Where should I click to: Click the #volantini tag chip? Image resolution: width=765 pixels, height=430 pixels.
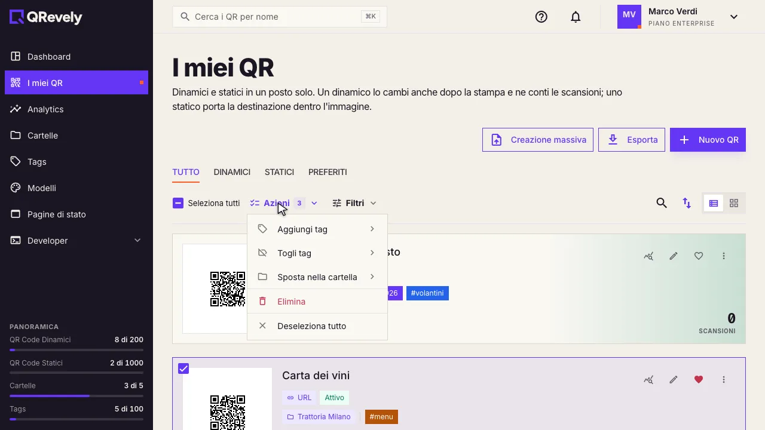pyautogui.click(x=427, y=293)
